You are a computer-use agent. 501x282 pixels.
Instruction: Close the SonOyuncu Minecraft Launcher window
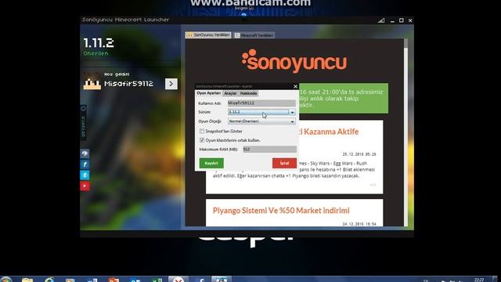tap(410, 20)
